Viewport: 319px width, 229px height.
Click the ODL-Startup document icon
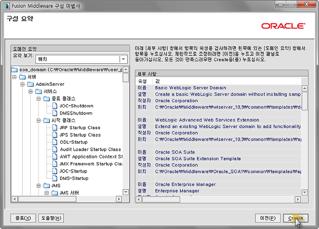pyautogui.click(x=55, y=142)
